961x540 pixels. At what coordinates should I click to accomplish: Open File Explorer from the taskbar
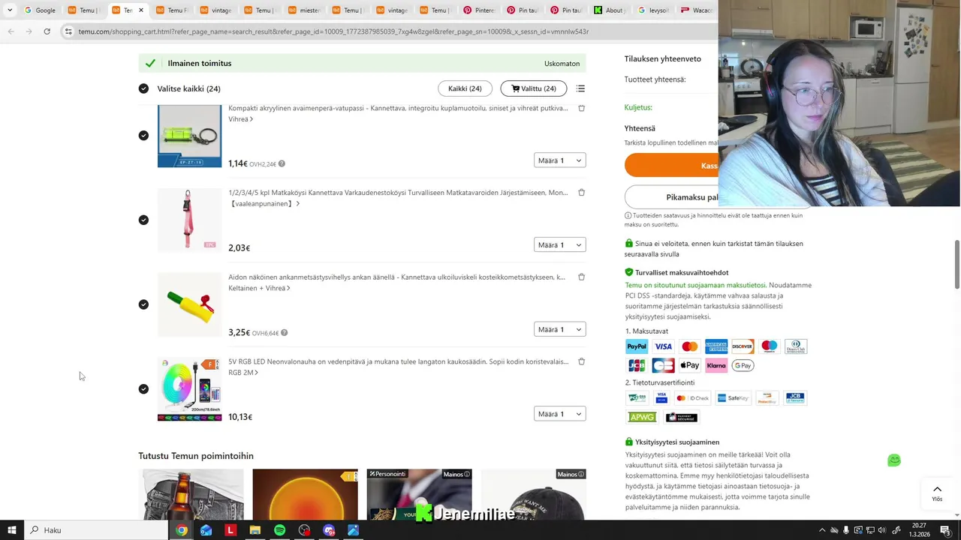pyautogui.click(x=255, y=530)
